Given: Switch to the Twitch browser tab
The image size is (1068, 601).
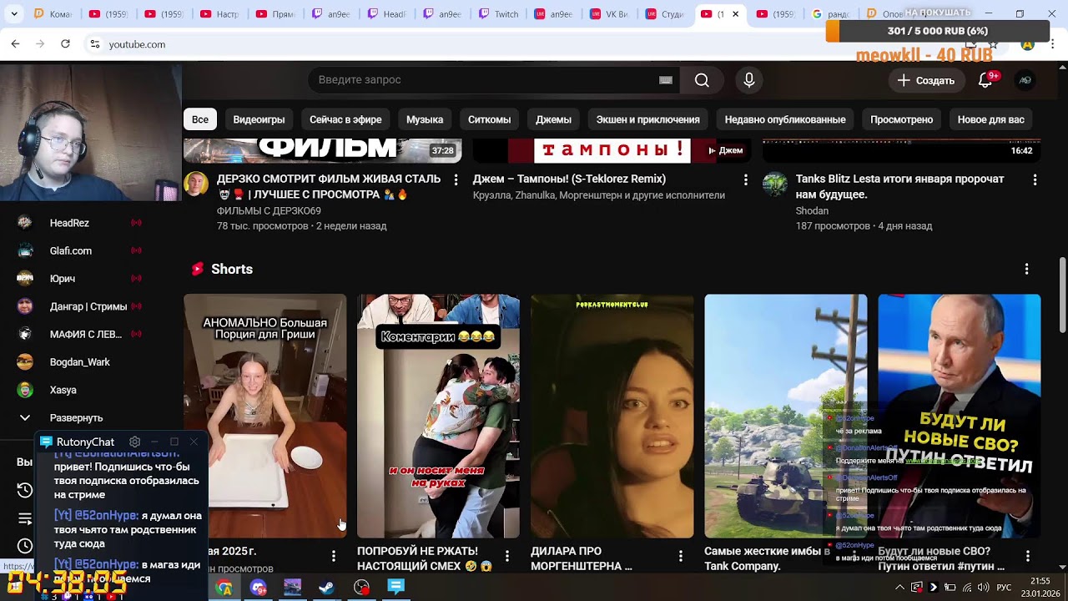Looking at the screenshot, I should (x=497, y=14).
